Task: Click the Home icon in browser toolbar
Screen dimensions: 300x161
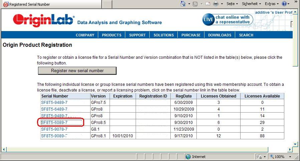Action: click(183, 4)
